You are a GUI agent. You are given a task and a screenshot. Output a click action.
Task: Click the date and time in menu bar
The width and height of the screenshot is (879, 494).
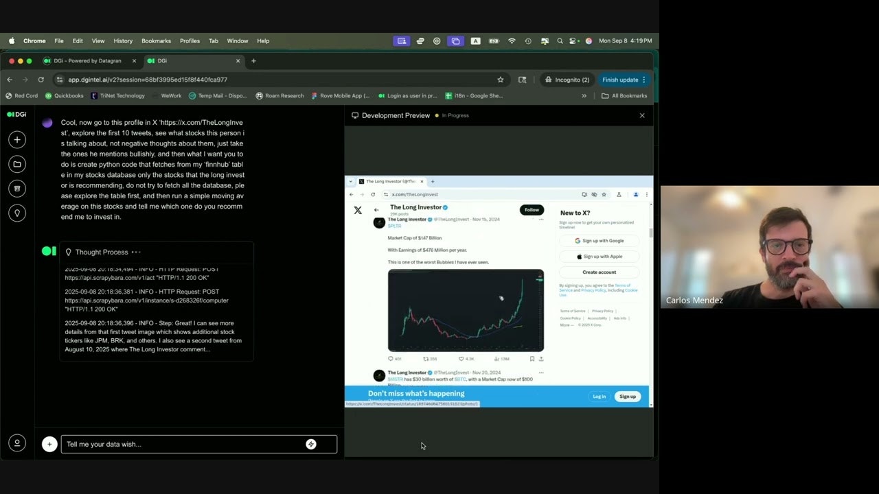tap(625, 41)
